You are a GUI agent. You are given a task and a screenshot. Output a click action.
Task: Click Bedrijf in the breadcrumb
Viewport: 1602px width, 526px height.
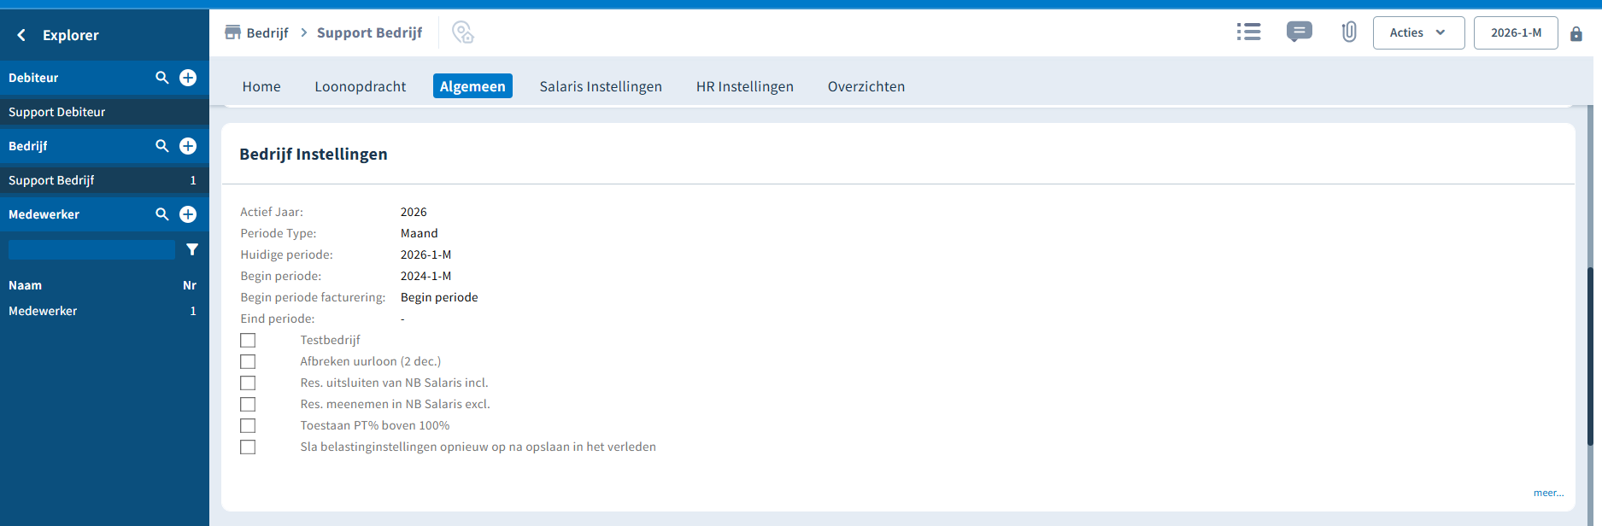[x=267, y=32]
